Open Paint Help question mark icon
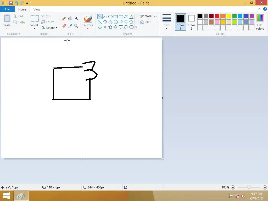Screen dimensions: 268x201 (x=265, y=9)
